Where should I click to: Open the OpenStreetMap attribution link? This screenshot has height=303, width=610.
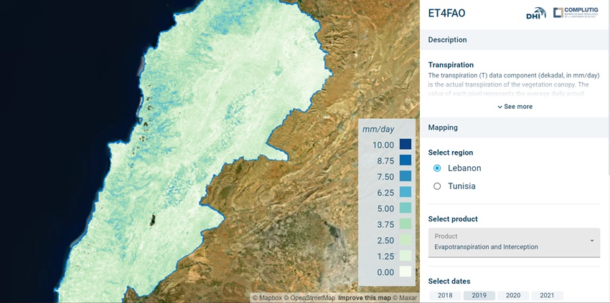pyautogui.click(x=312, y=298)
